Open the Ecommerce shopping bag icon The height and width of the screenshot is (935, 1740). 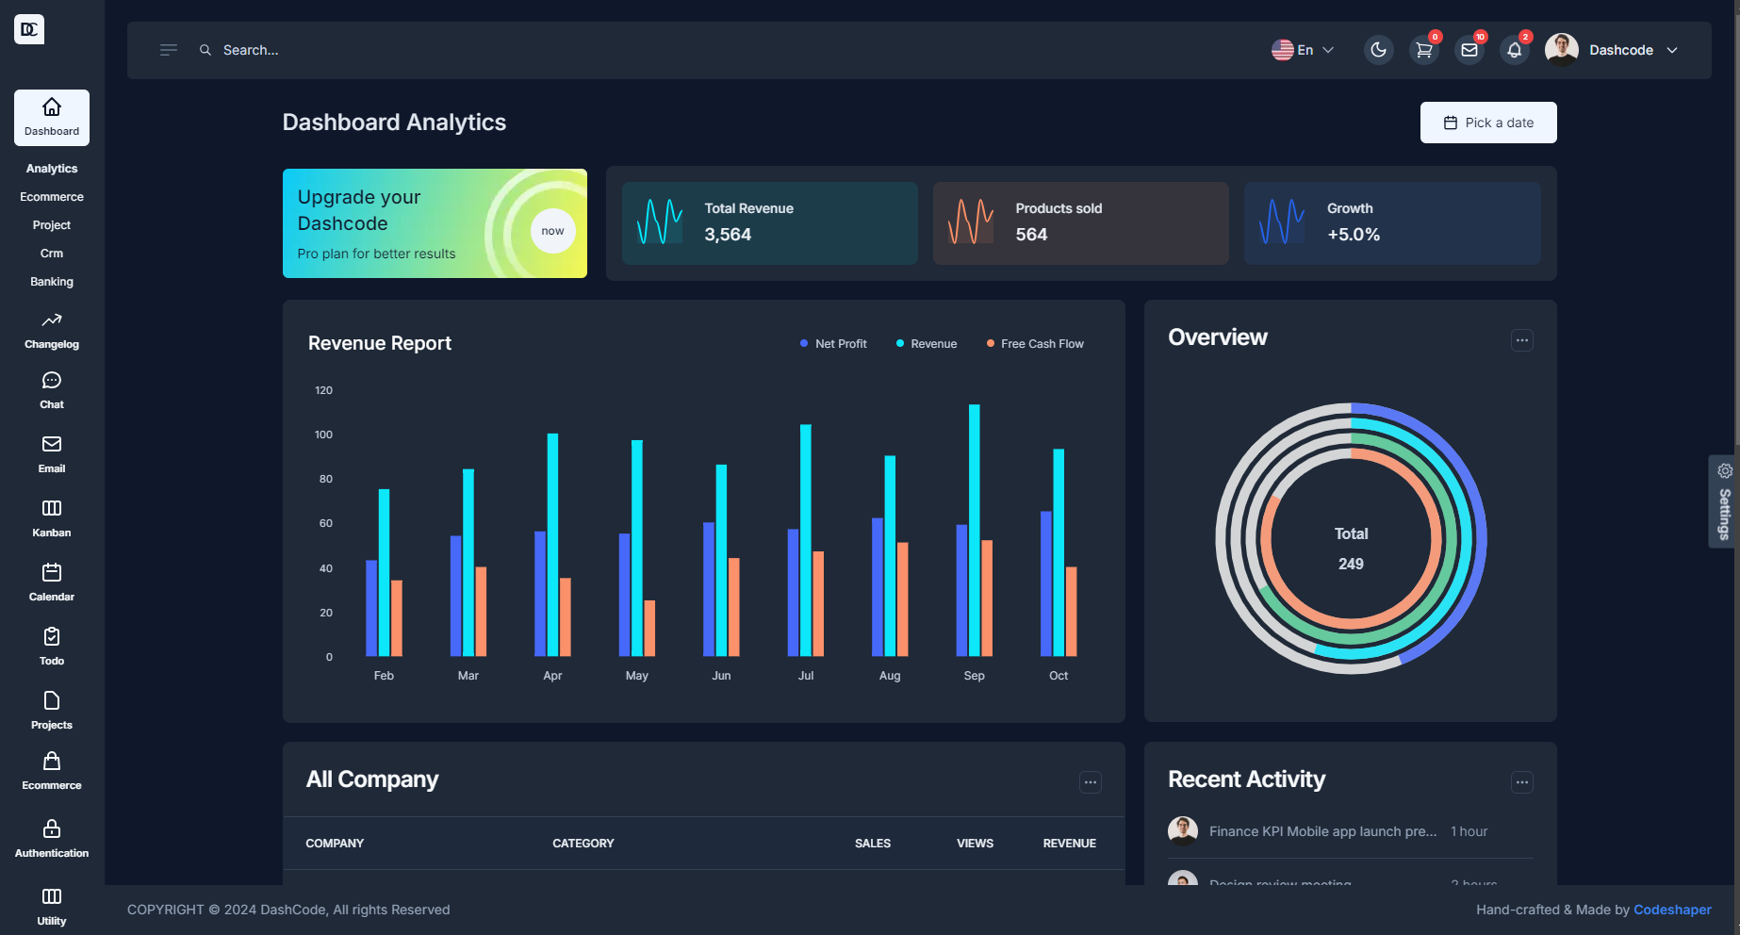pos(52,761)
